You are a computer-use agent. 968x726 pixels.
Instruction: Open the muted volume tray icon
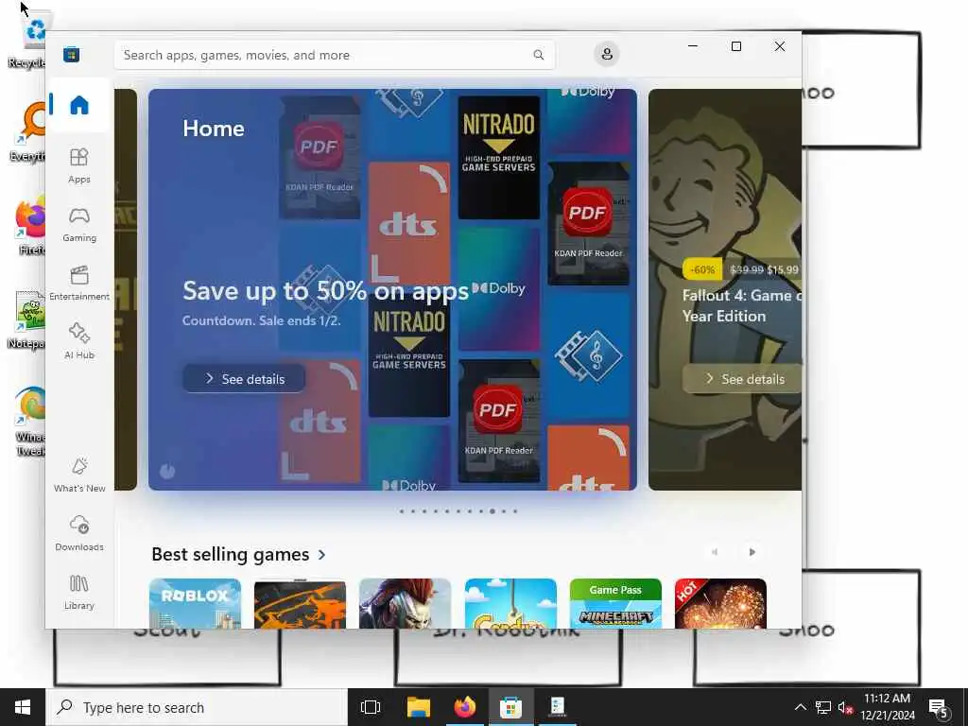(845, 707)
